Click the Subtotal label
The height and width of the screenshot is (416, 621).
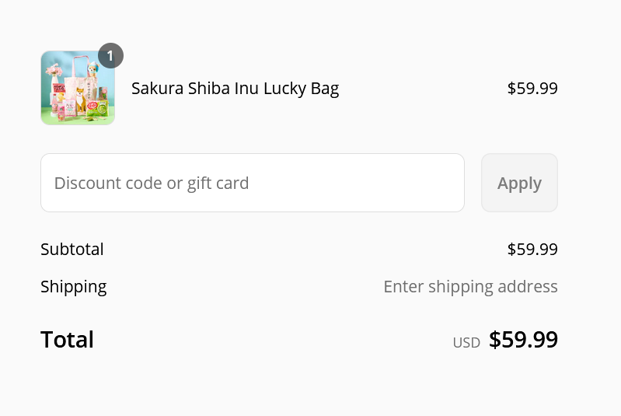pyautogui.click(x=72, y=249)
